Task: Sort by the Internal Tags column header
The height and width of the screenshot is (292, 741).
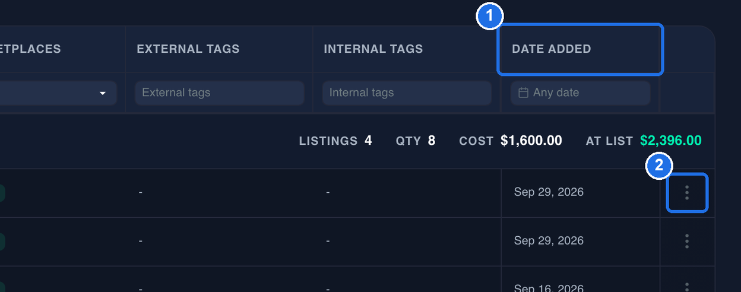Action: click(x=373, y=49)
